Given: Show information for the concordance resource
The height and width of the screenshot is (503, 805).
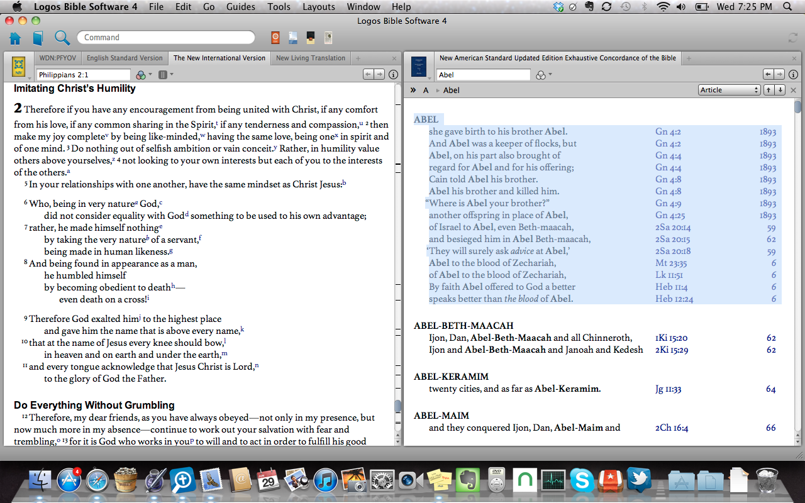Looking at the screenshot, I should (793, 74).
